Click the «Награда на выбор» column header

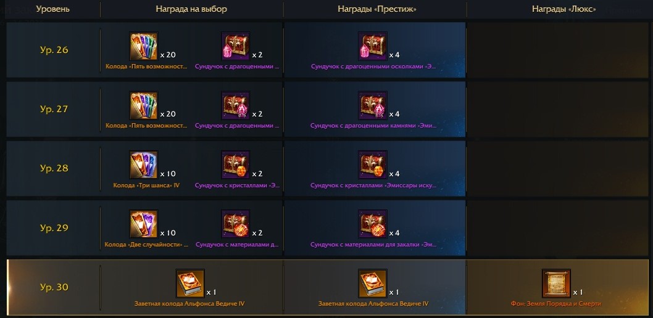[x=191, y=9]
